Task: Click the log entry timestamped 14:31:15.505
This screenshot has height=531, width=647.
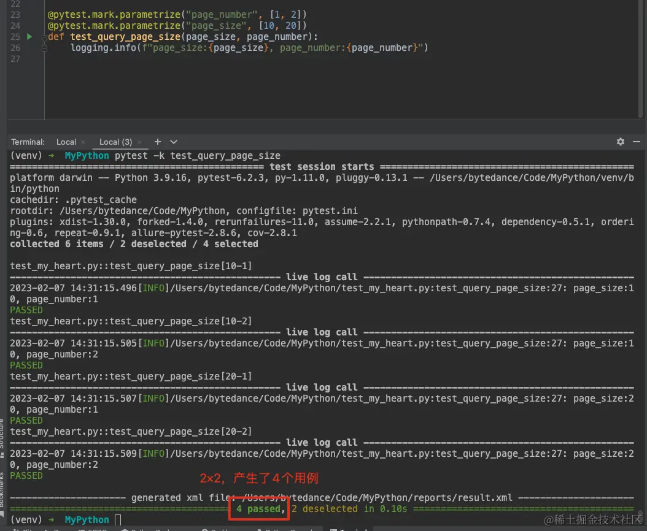Action: (322, 349)
